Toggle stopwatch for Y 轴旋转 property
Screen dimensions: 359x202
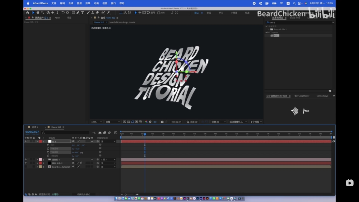(x=48, y=152)
